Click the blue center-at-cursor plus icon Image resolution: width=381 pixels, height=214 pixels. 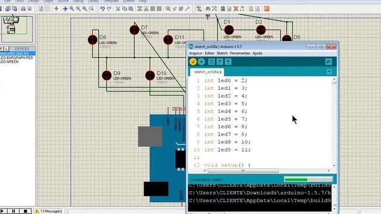pyautogui.click(x=65, y=9)
